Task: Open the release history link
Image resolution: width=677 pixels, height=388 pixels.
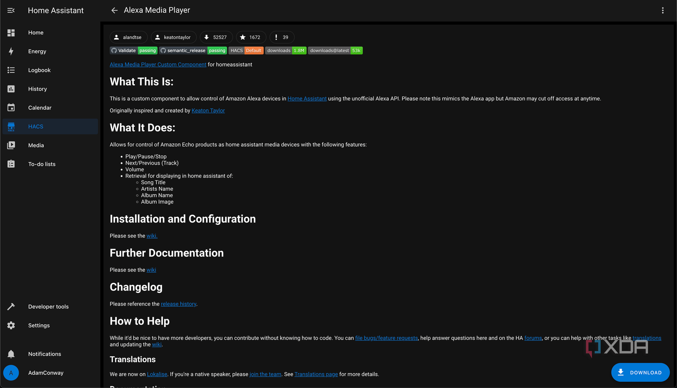Action: point(178,304)
